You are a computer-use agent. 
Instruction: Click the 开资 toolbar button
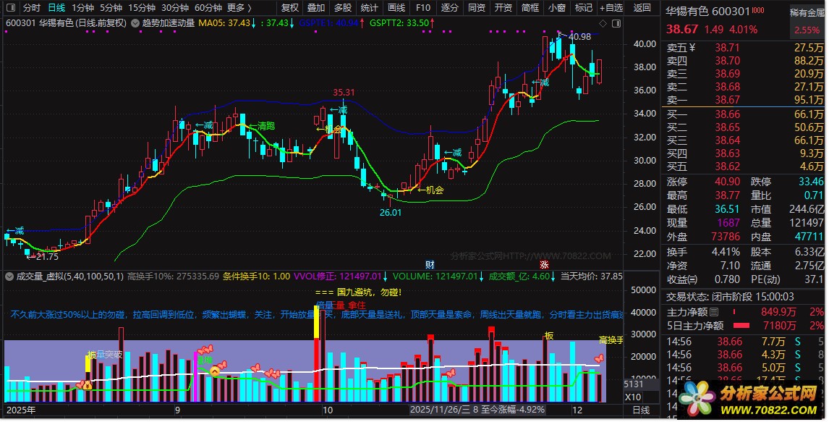click(x=503, y=7)
